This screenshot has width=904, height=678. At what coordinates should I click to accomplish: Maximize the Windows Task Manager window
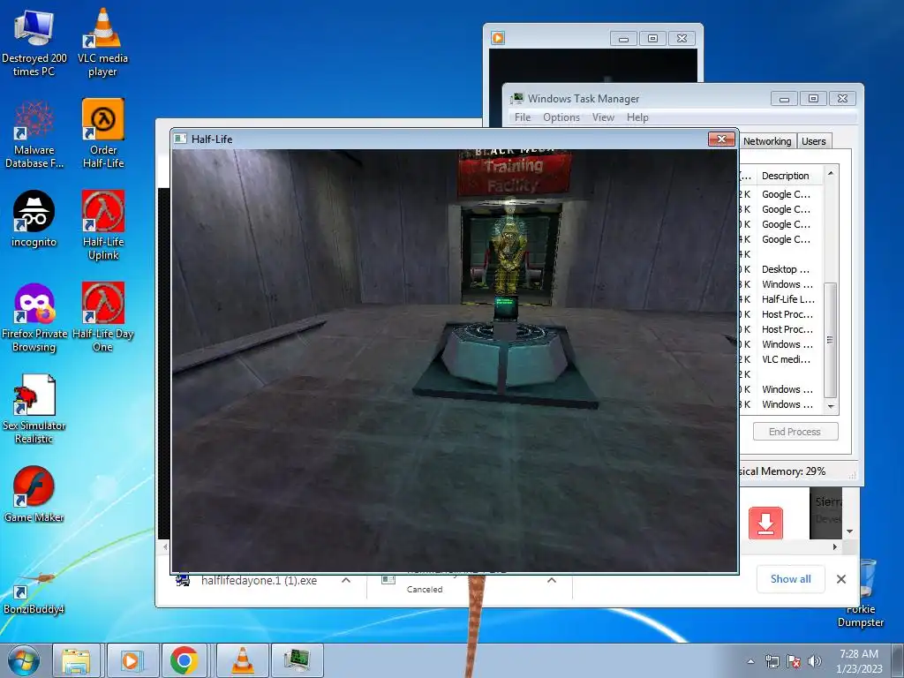pos(813,99)
